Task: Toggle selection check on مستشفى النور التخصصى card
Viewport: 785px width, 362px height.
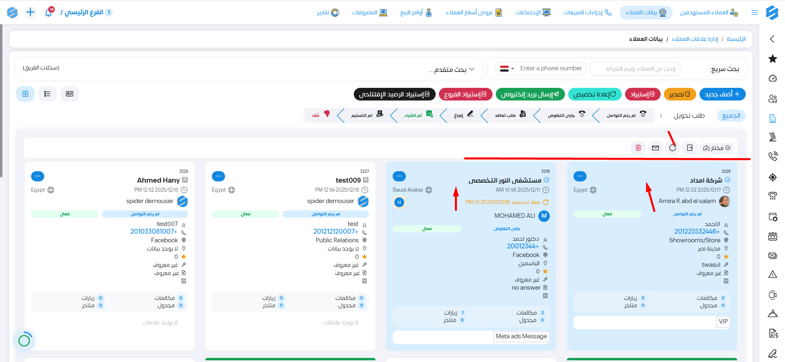Action: [x=547, y=180]
